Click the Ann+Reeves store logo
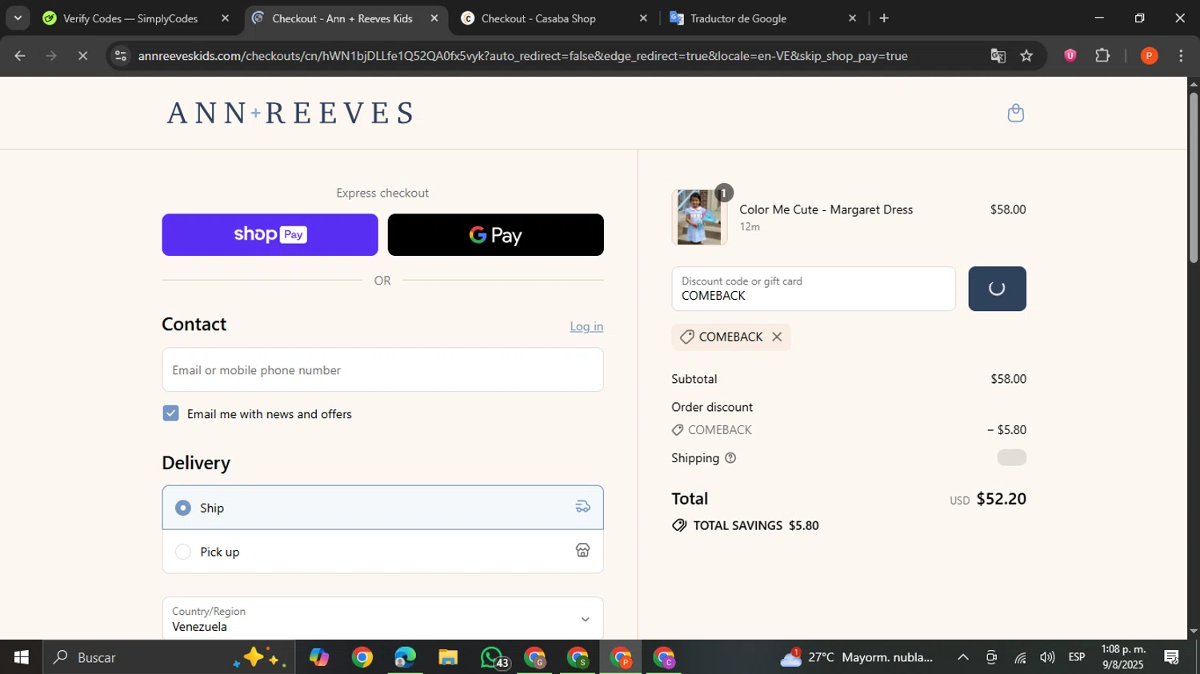Viewport: 1200px width, 674px height. click(x=290, y=113)
